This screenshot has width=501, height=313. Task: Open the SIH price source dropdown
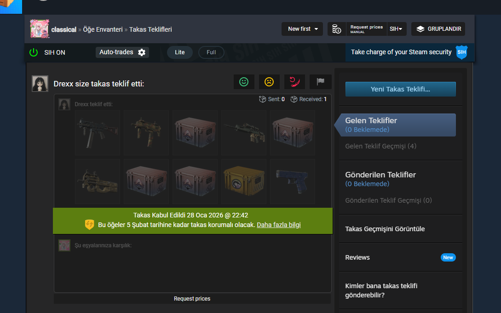[397, 29]
